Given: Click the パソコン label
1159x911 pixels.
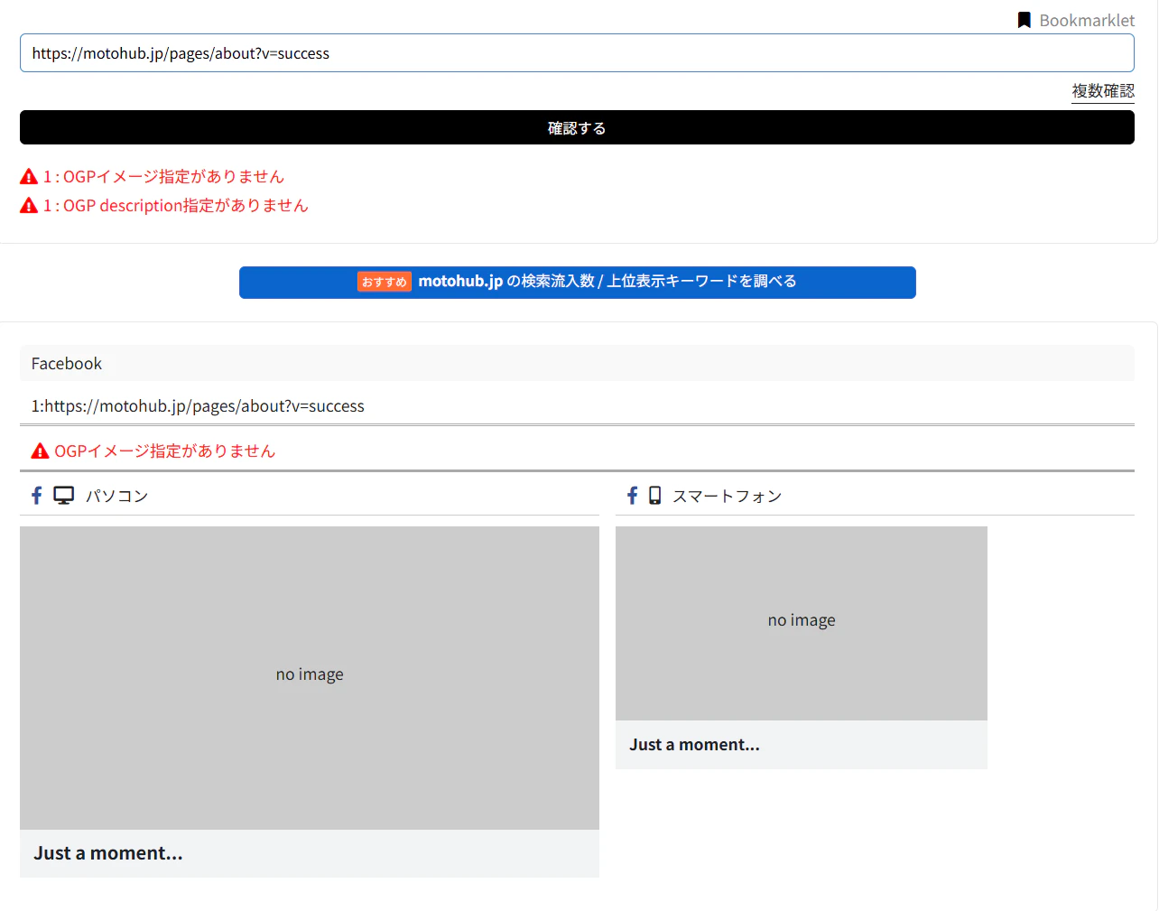Looking at the screenshot, I should (116, 496).
